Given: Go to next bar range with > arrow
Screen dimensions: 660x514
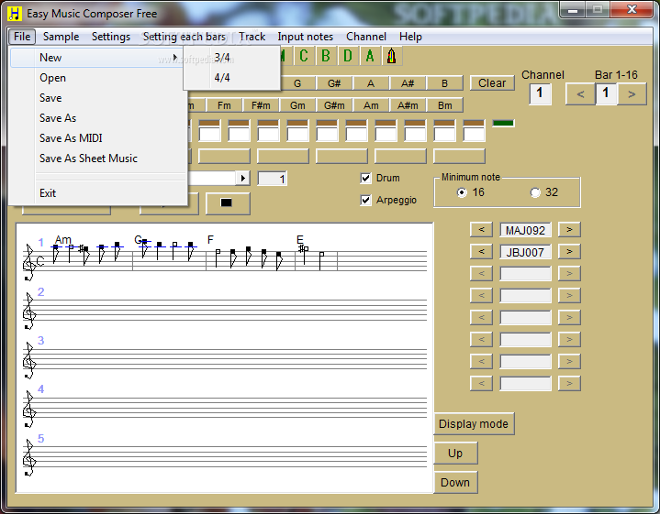Looking at the screenshot, I should pos(632,93).
